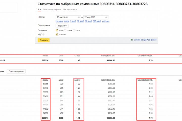Click the Период label
The height and width of the screenshot is (121, 182).
41,17
